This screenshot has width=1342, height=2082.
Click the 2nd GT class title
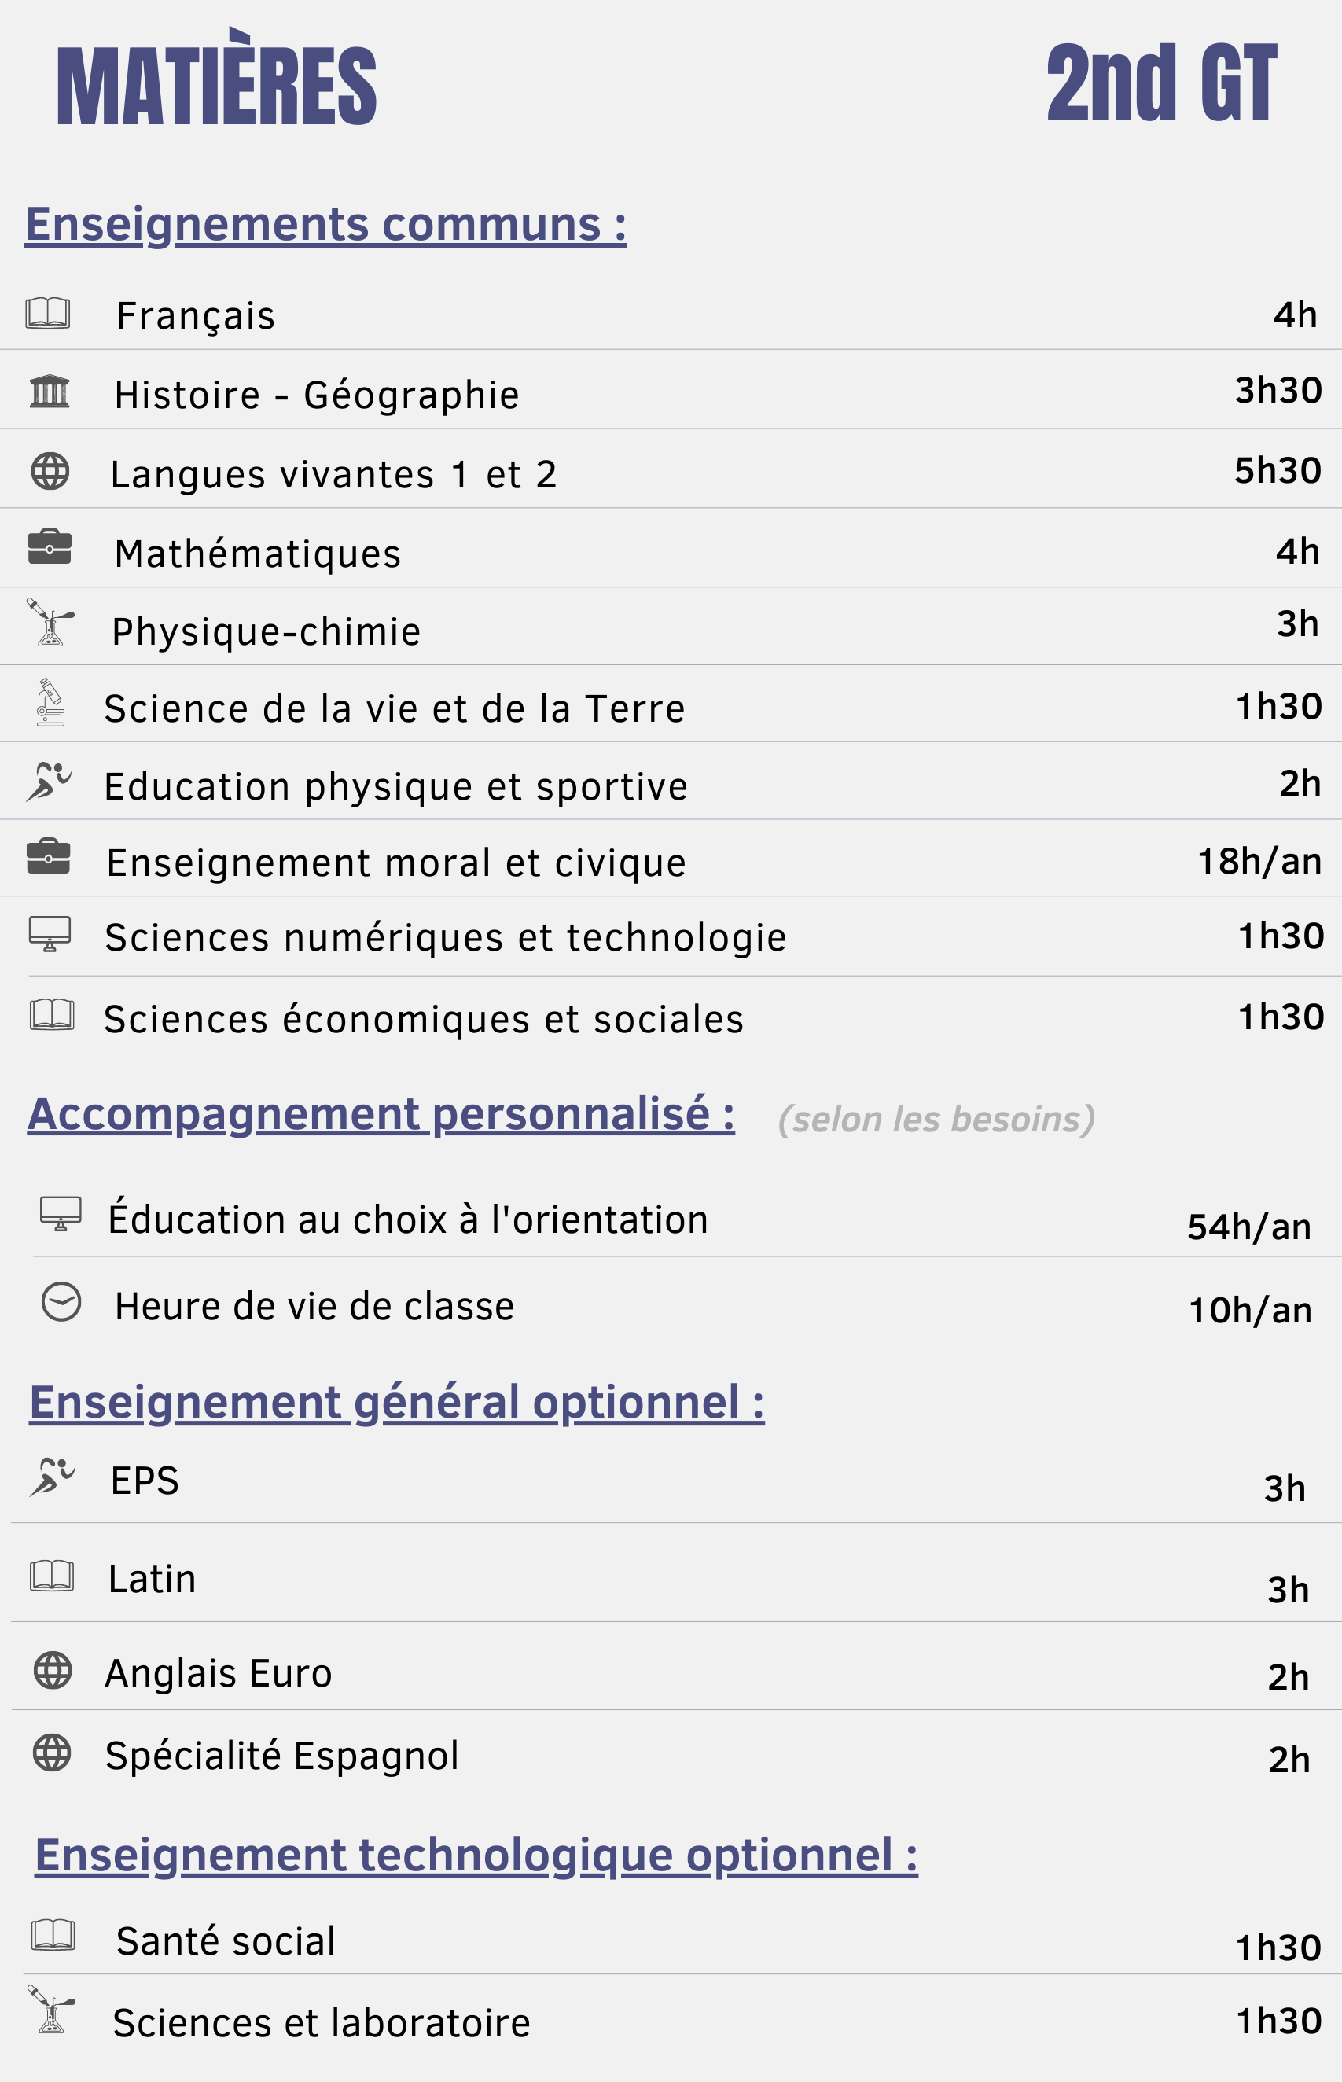click(x=1160, y=83)
